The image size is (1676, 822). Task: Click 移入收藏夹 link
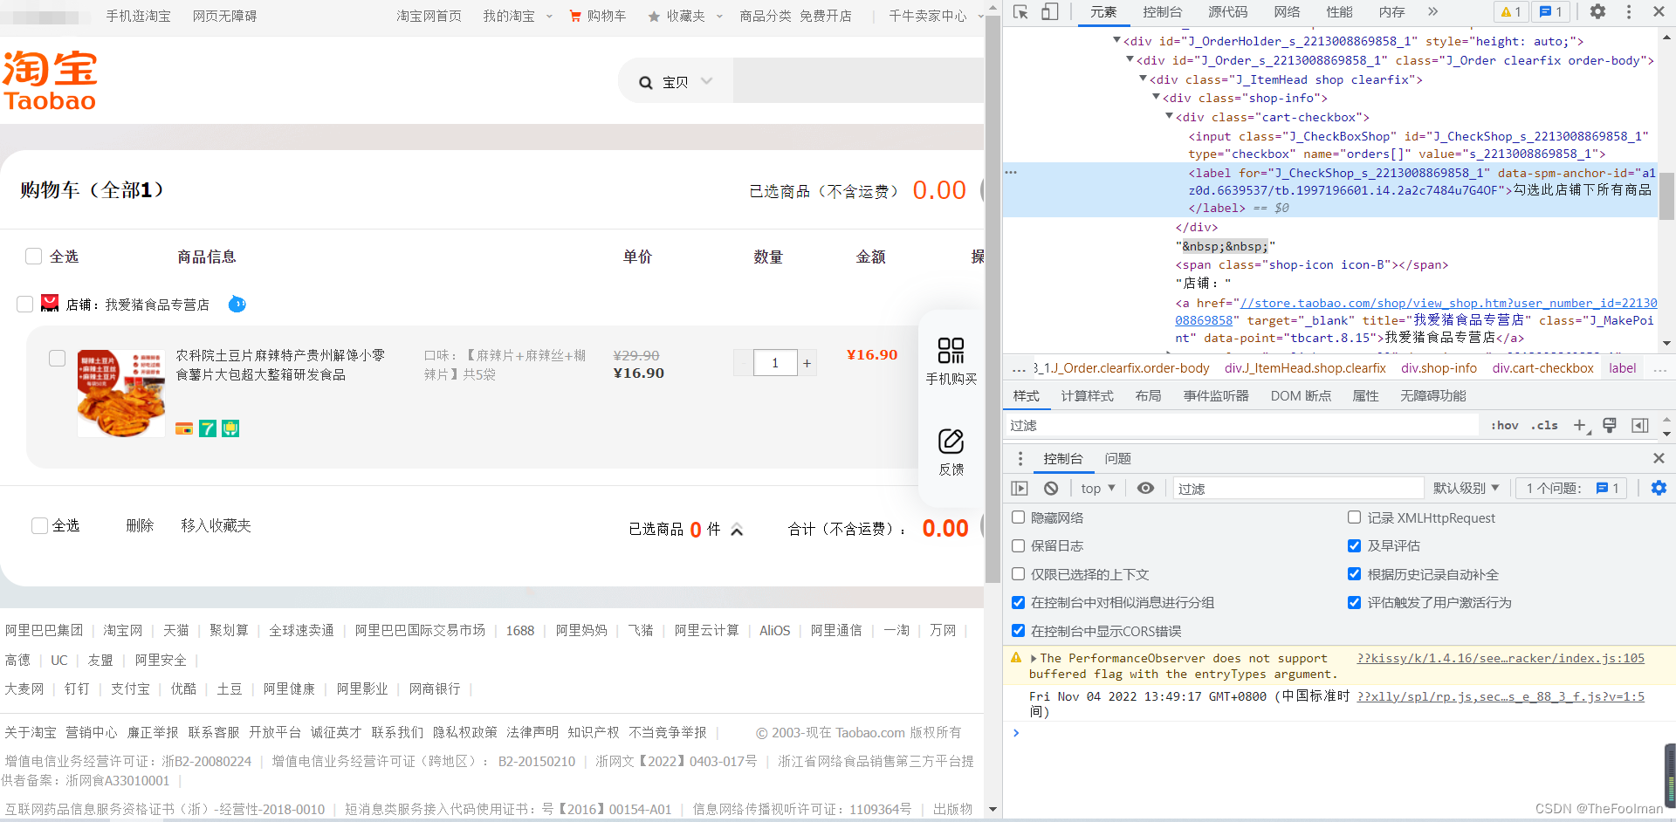pos(216,525)
